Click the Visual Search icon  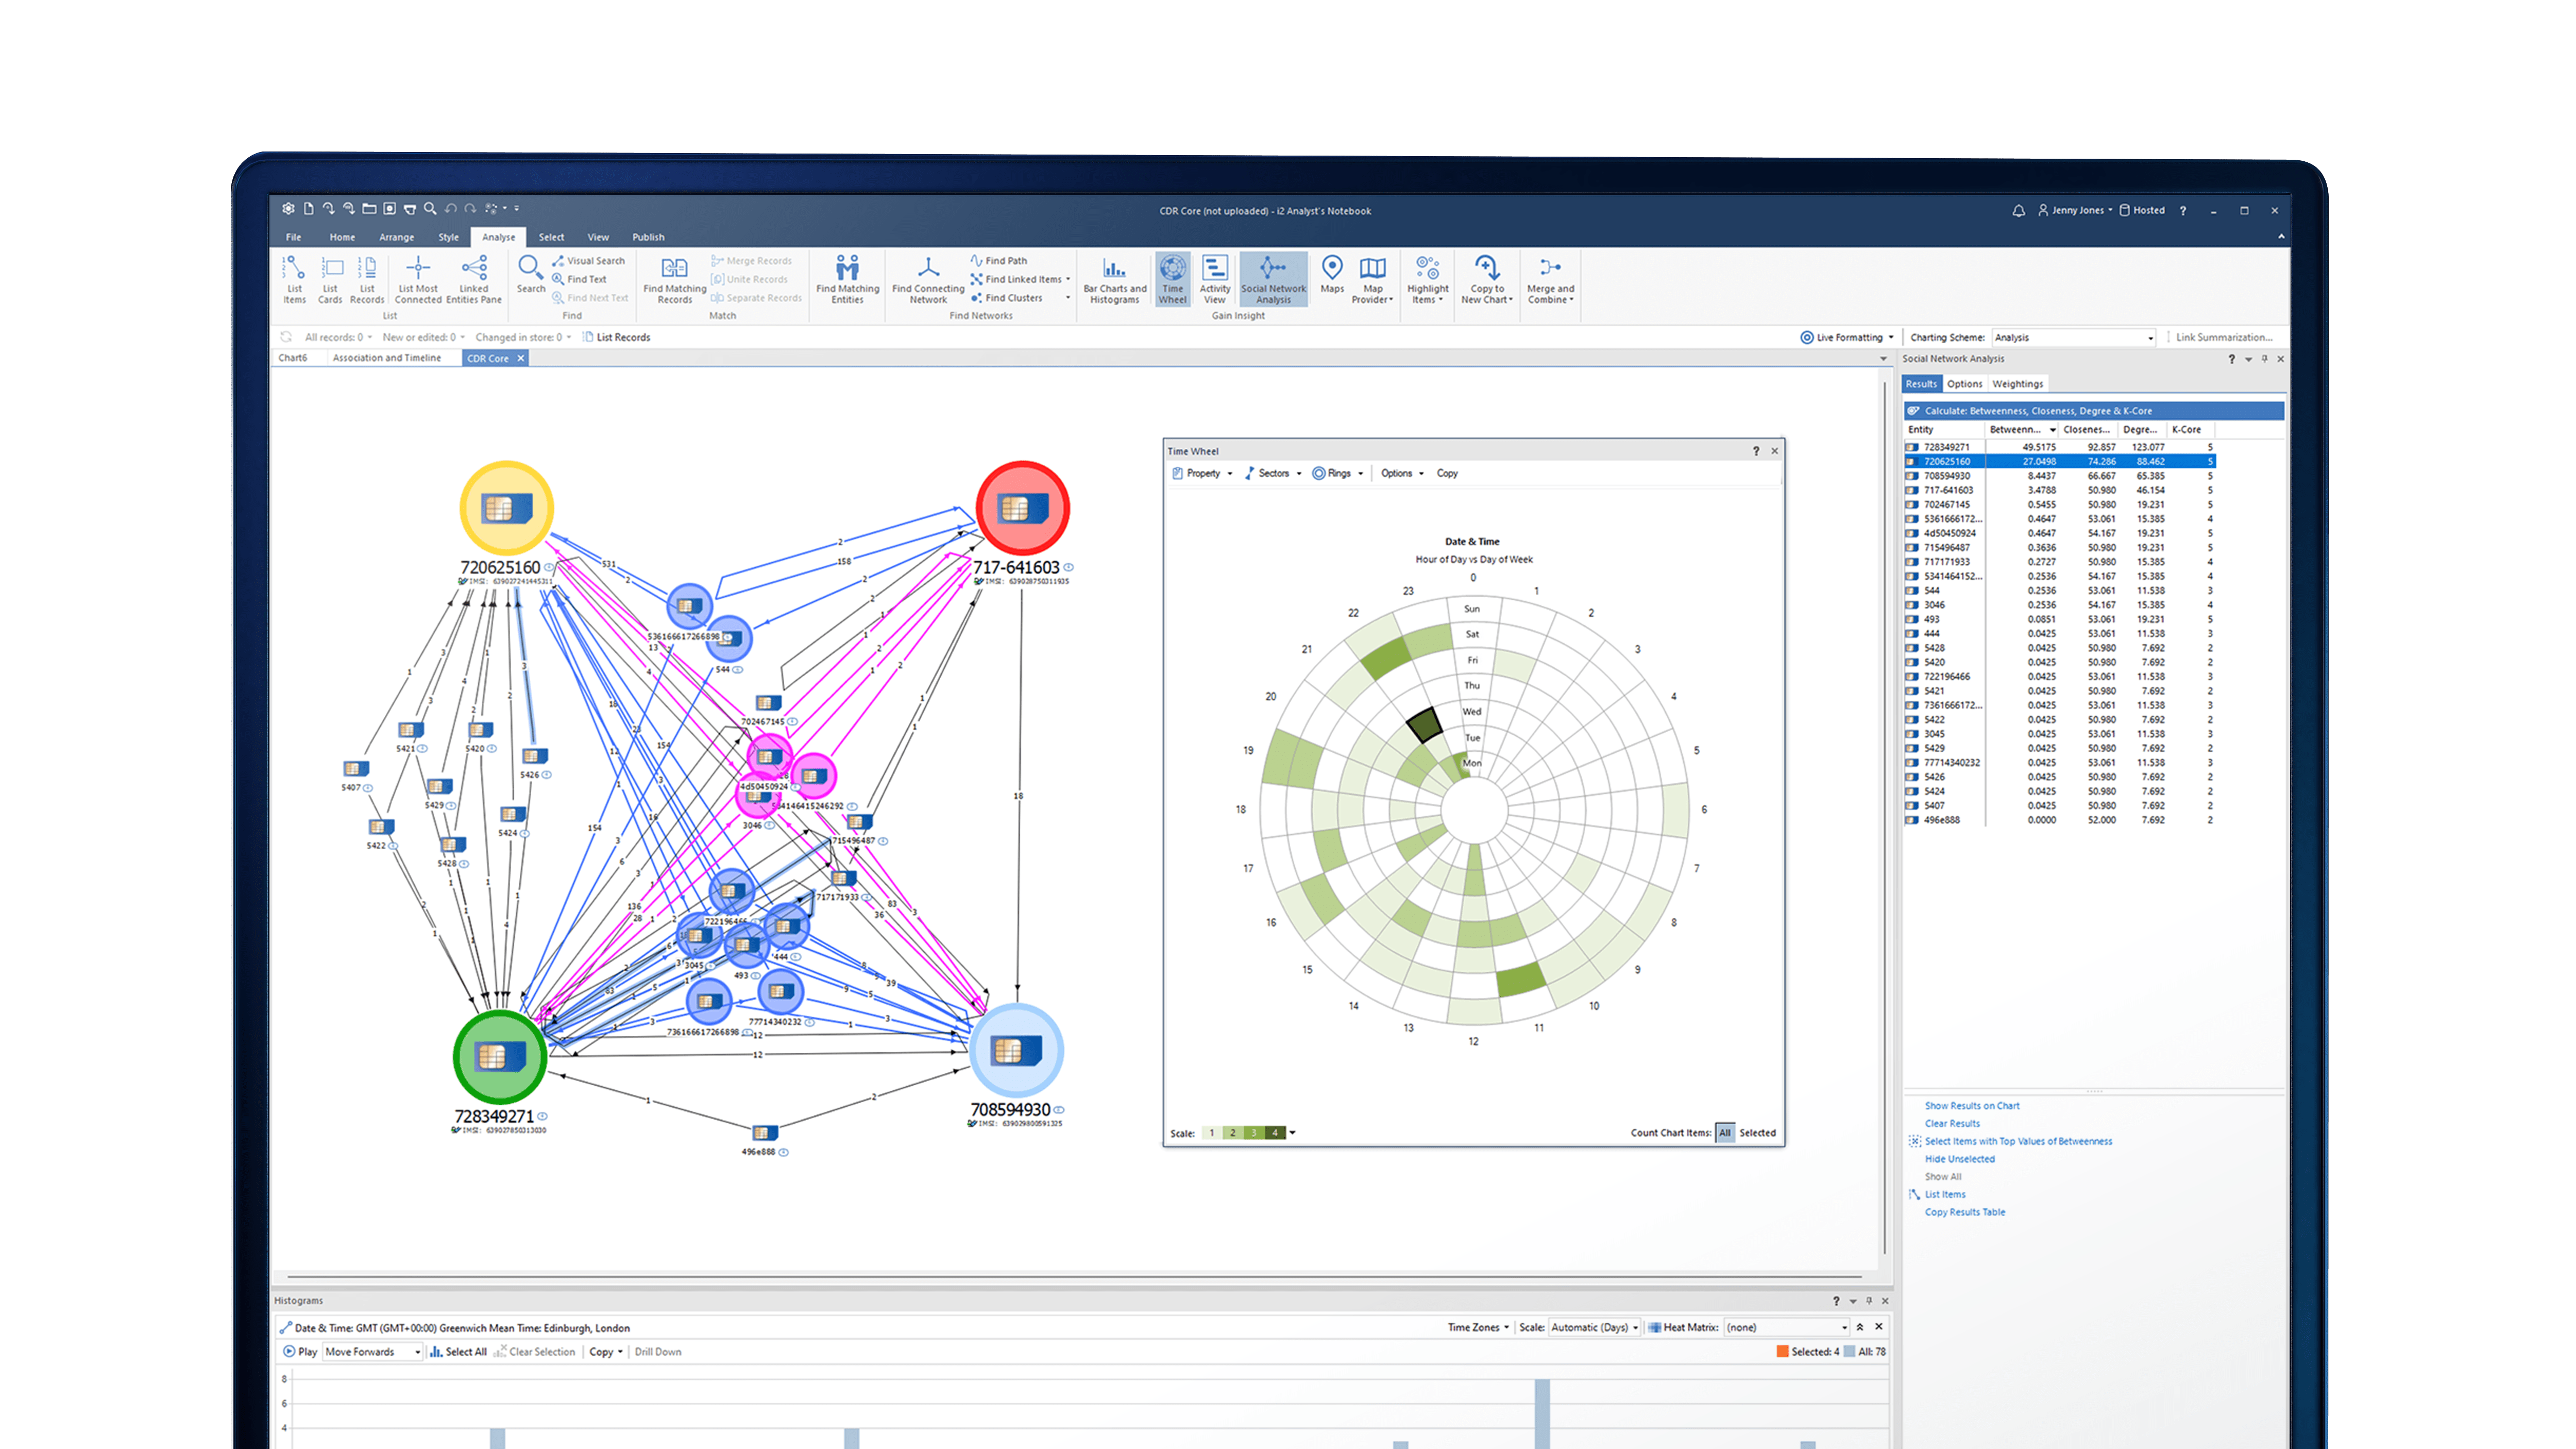(558, 261)
